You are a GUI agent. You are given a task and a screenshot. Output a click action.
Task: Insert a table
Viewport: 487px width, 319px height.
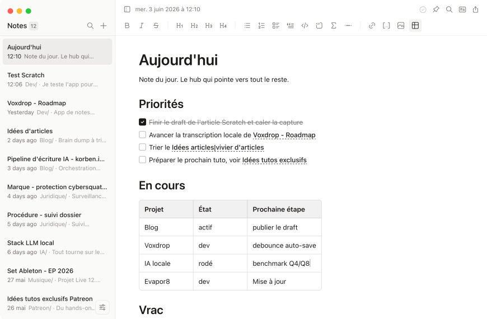(415, 26)
